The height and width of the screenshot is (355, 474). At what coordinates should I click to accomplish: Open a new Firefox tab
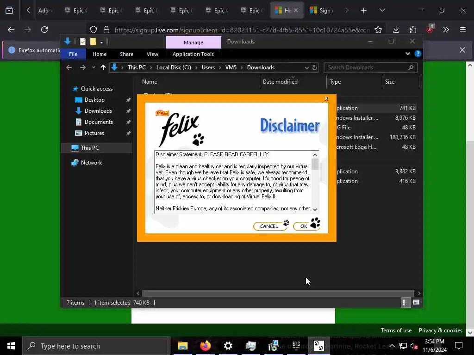(x=364, y=11)
